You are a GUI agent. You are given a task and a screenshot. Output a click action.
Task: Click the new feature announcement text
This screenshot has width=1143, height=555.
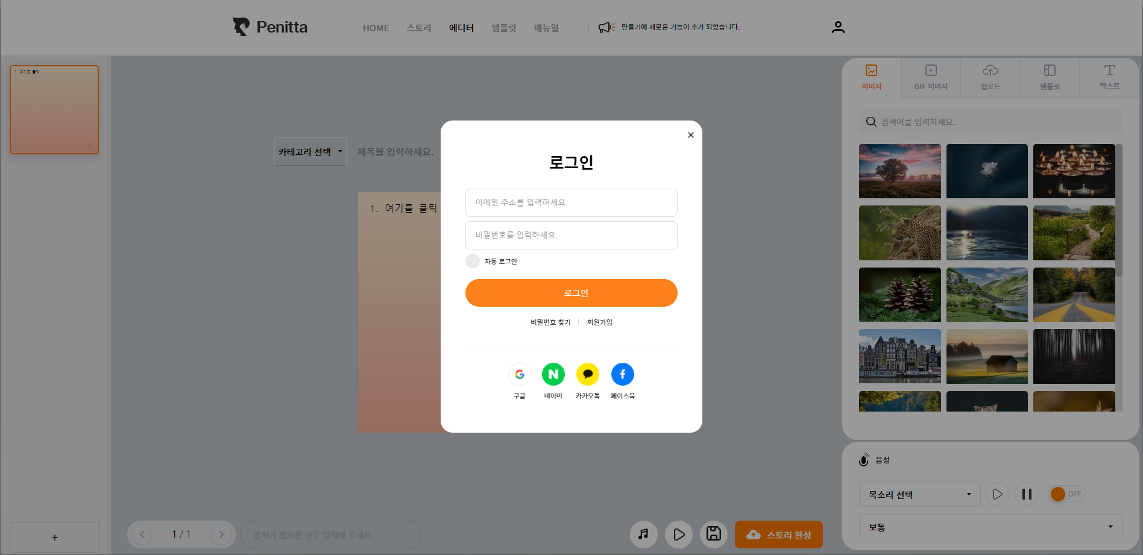click(x=681, y=27)
